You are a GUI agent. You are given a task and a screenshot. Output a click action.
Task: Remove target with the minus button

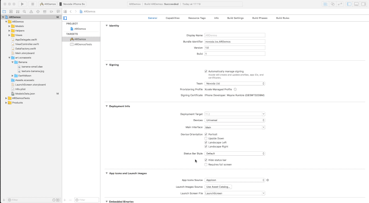[x=70, y=200]
